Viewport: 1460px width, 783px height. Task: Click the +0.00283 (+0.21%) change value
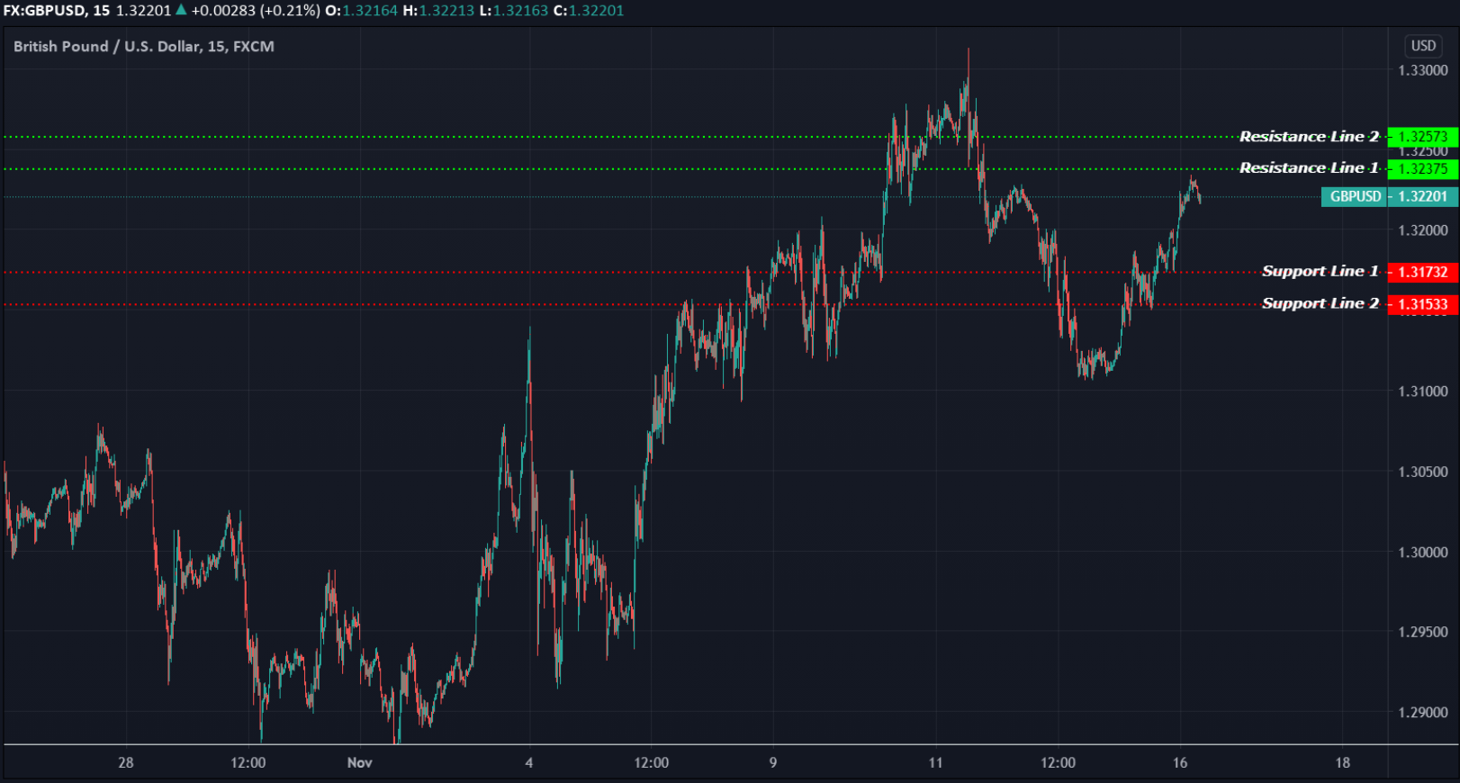pyautogui.click(x=256, y=11)
